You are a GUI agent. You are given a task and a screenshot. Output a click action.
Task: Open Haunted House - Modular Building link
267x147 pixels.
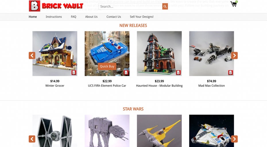tap(159, 86)
